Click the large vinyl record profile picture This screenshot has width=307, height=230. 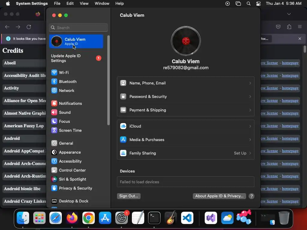pyautogui.click(x=186, y=41)
